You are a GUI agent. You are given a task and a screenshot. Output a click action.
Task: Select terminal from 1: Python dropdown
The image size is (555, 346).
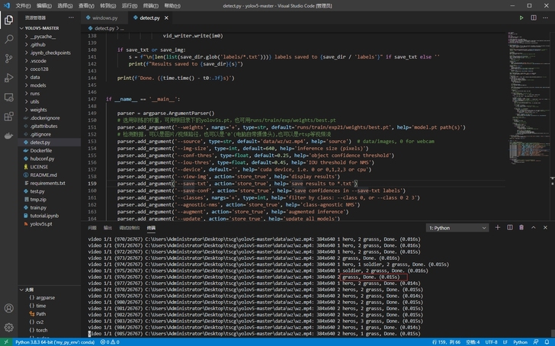click(x=457, y=228)
